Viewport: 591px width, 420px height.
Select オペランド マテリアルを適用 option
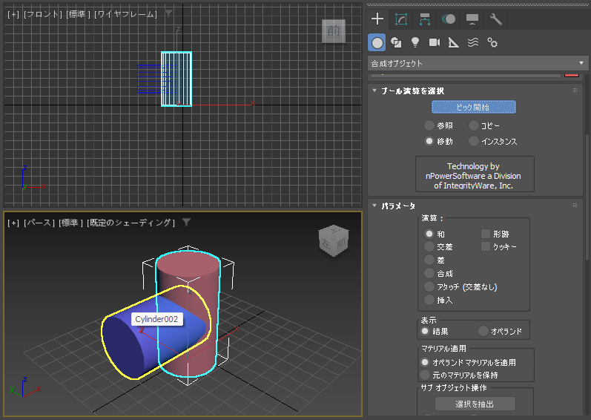pyautogui.click(x=425, y=362)
